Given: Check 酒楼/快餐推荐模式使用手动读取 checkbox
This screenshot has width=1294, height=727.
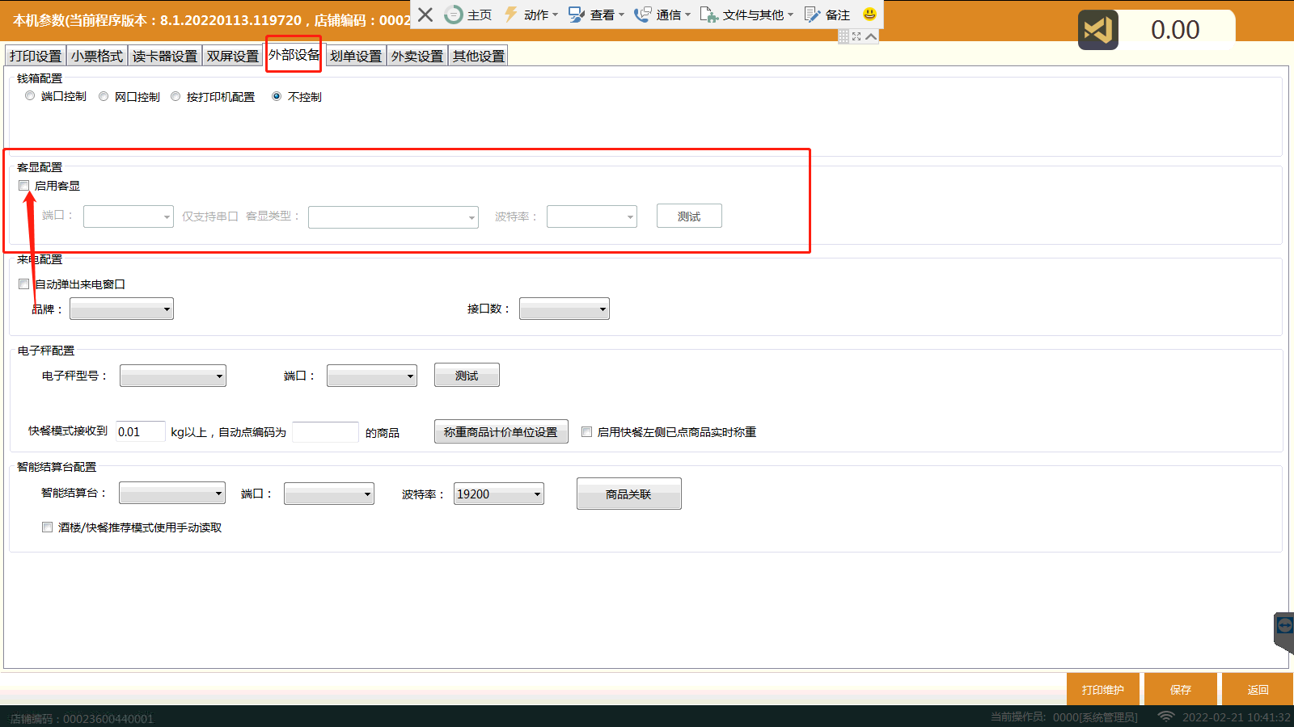Looking at the screenshot, I should pos(48,527).
